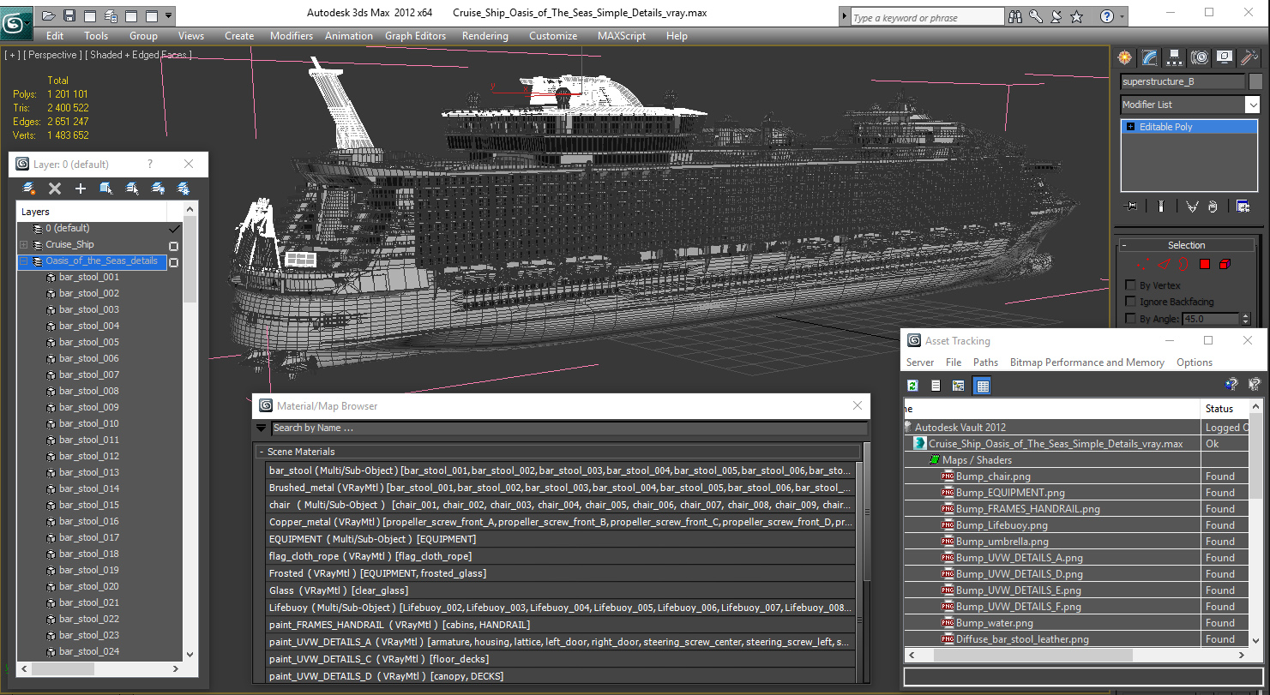Select Element sub-object level icon
1270x695 pixels.
1225,264
